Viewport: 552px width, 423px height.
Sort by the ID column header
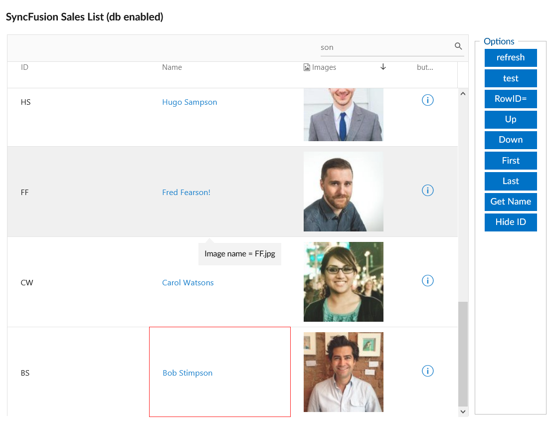tap(24, 67)
